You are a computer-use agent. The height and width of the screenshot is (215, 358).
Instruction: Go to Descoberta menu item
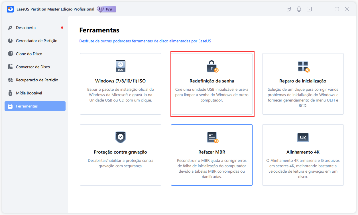click(26, 28)
